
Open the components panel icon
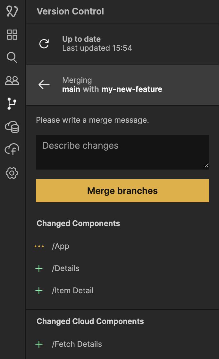coord(12,34)
